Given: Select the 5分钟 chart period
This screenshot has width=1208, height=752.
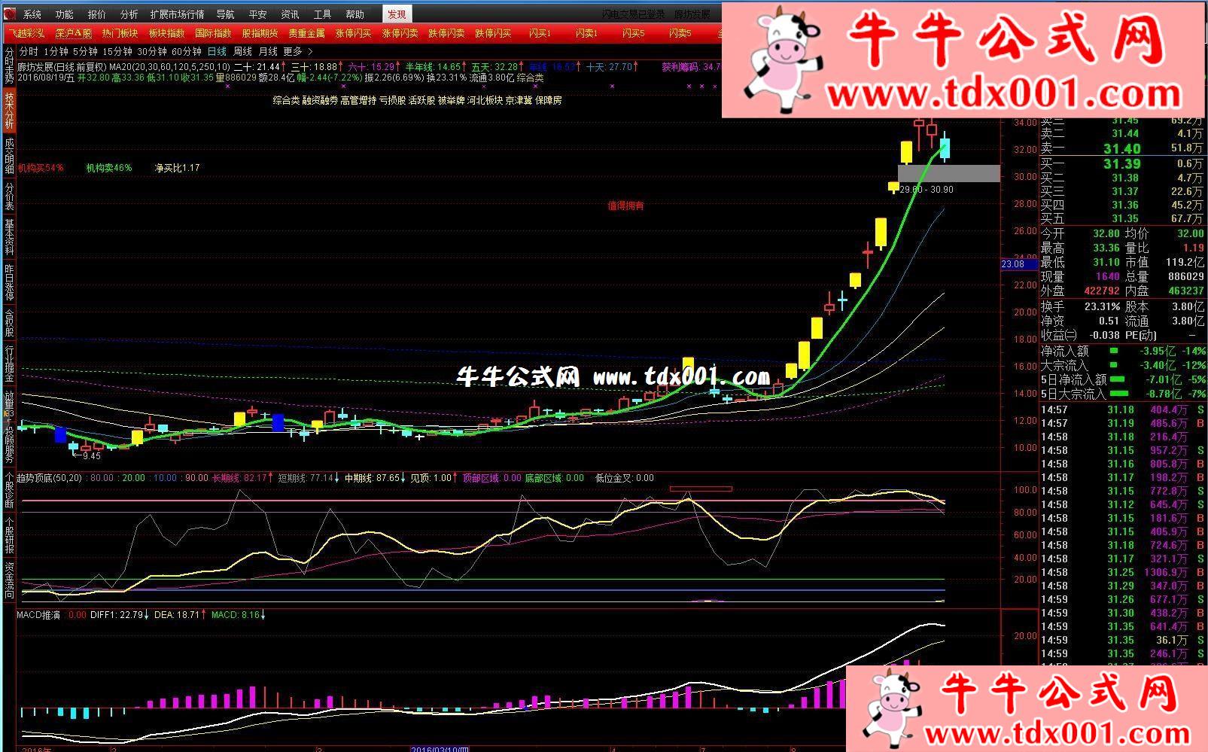Looking at the screenshot, I should tap(85, 51).
